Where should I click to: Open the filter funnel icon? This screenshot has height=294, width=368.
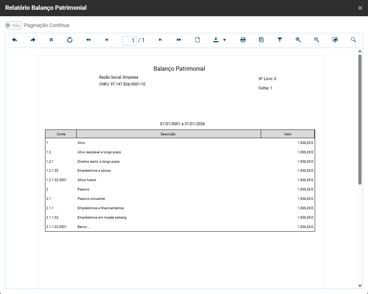[279, 40]
